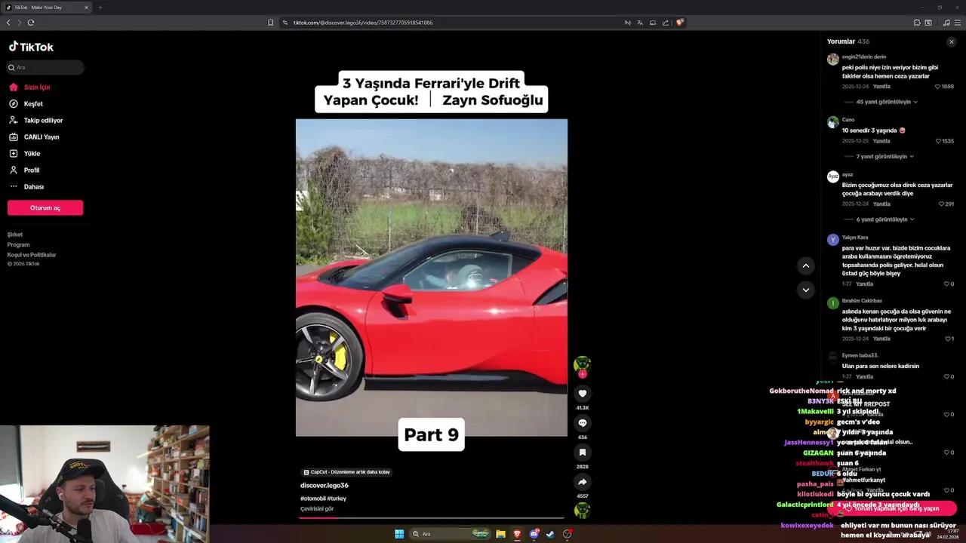Focus the TikTok Ara search field
Viewport: 966px width, 543px height.
click(45, 68)
